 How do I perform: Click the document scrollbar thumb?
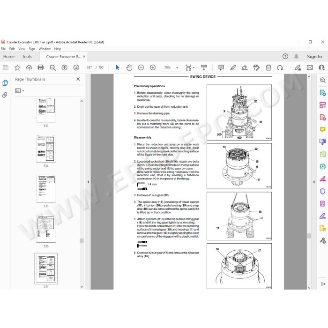click(x=309, y=236)
